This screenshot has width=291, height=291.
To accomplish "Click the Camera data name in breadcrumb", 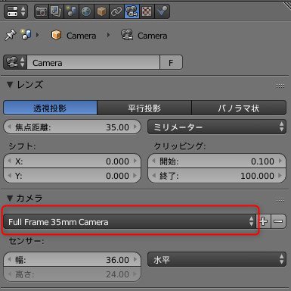I will (152, 36).
